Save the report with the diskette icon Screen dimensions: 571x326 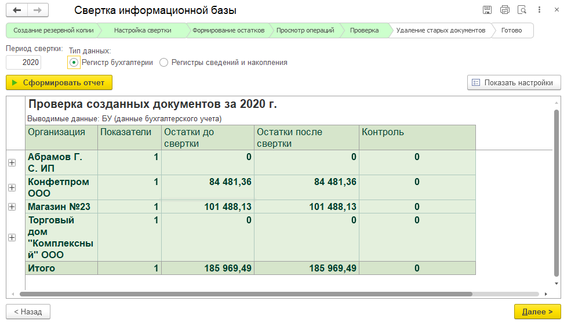tap(488, 10)
